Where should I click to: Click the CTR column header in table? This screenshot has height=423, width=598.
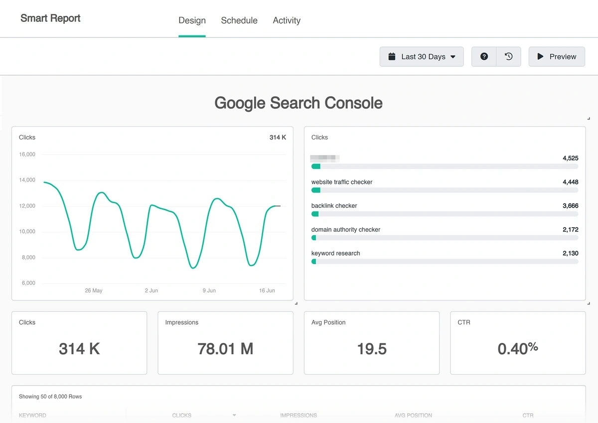(528, 415)
